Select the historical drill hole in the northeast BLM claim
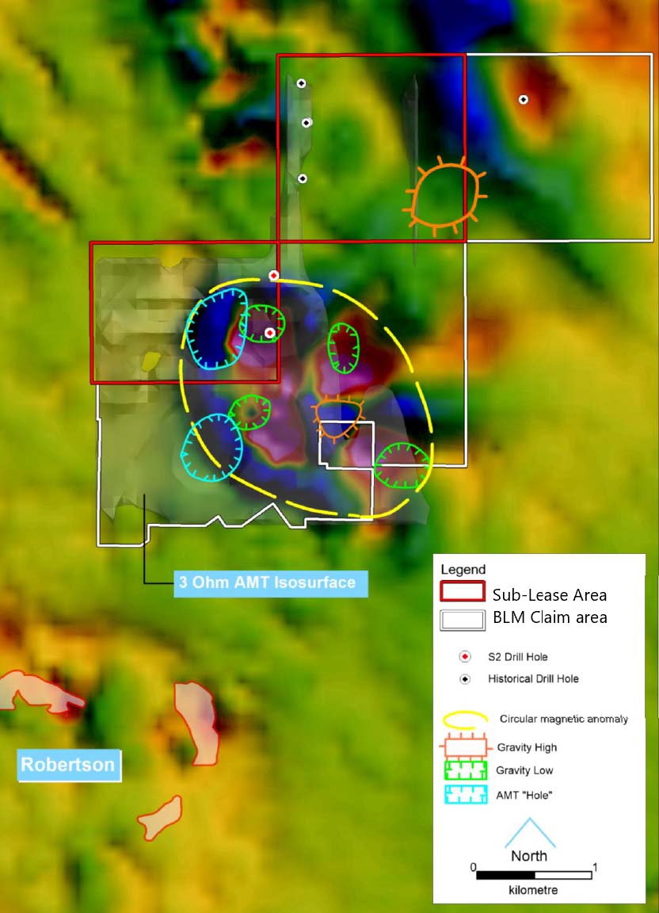The height and width of the screenshot is (913, 659). point(524,100)
